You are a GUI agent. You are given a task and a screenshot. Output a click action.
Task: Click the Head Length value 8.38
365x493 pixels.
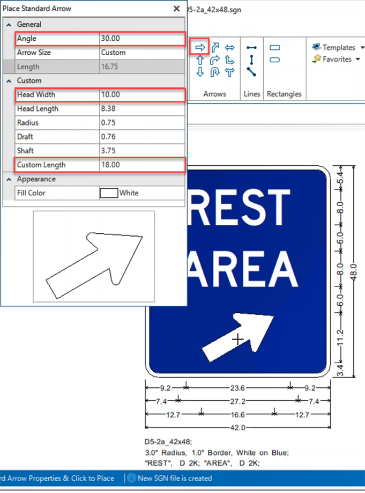pos(142,109)
